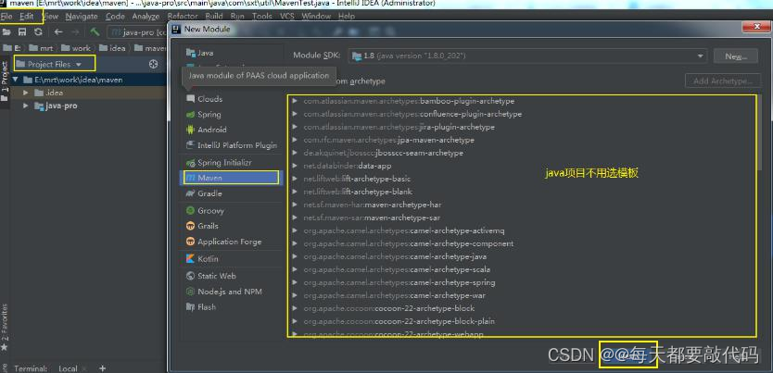
Task: Add a new terminal session tab
Action: pyautogui.click(x=103, y=368)
